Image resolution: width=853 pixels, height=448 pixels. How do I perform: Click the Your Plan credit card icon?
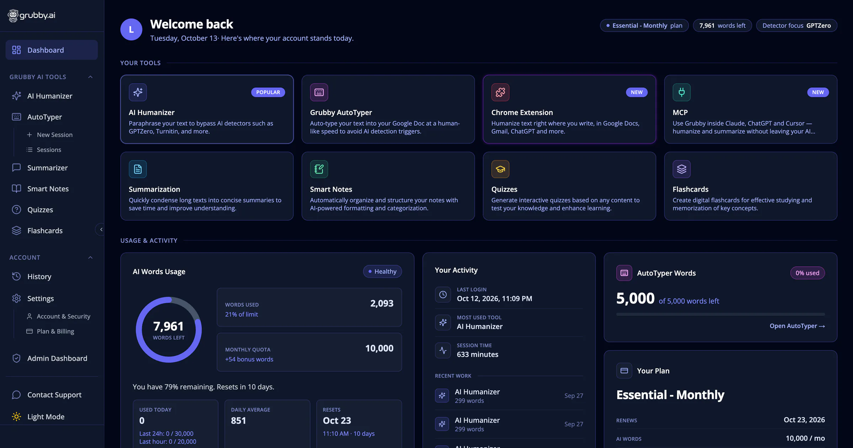tap(624, 371)
